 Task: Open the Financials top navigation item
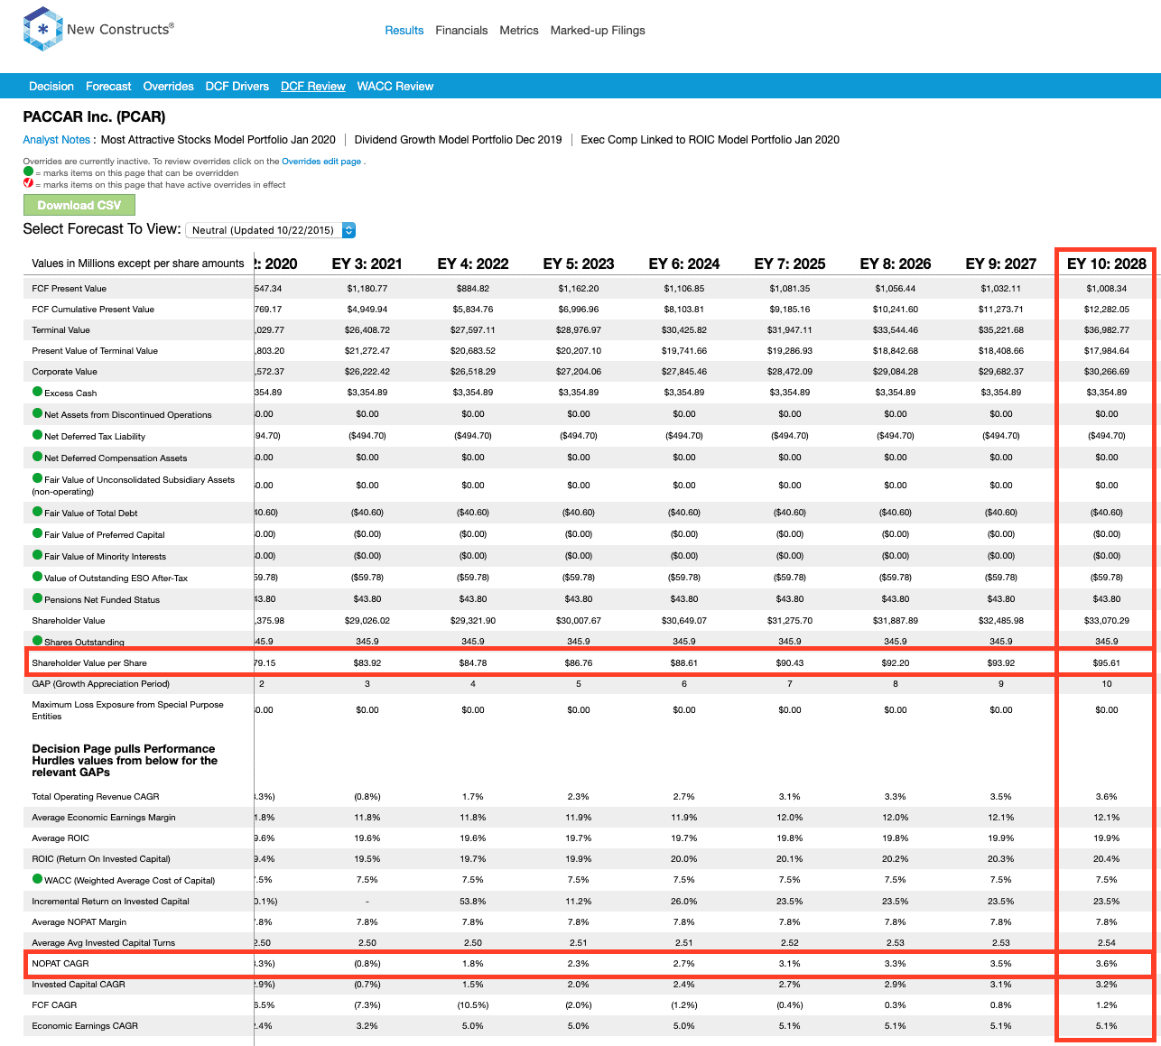click(x=461, y=30)
